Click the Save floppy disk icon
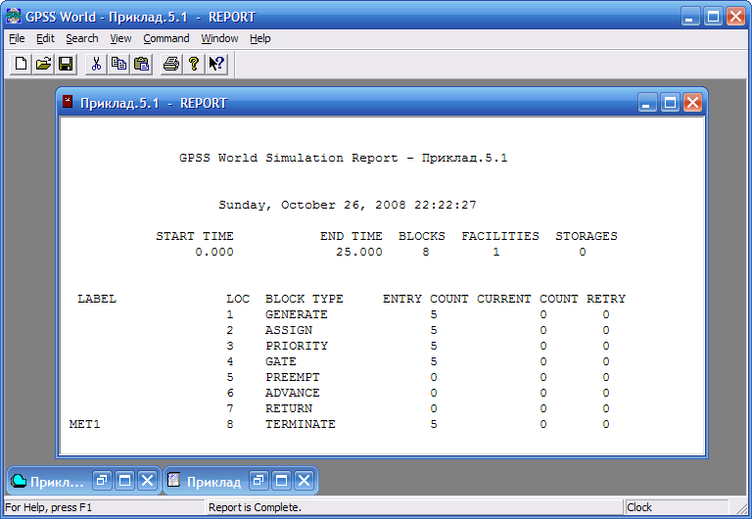752x519 pixels. (66, 64)
